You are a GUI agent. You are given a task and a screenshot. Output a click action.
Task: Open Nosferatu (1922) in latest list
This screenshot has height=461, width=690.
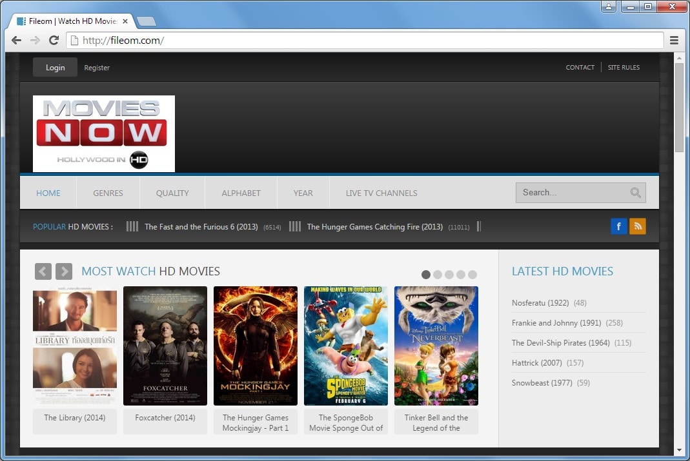(x=540, y=303)
